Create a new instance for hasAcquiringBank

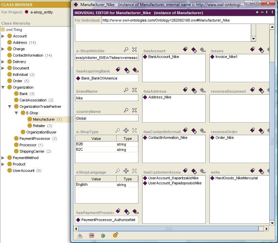[118, 69]
